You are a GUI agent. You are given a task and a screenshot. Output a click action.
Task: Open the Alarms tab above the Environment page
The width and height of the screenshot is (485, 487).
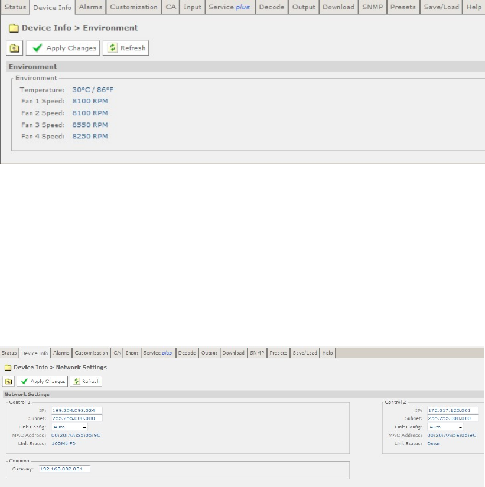(90, 7)
